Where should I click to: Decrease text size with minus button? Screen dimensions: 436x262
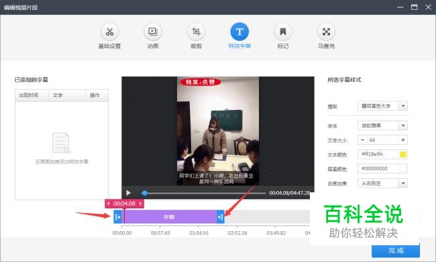coord(362,140)
